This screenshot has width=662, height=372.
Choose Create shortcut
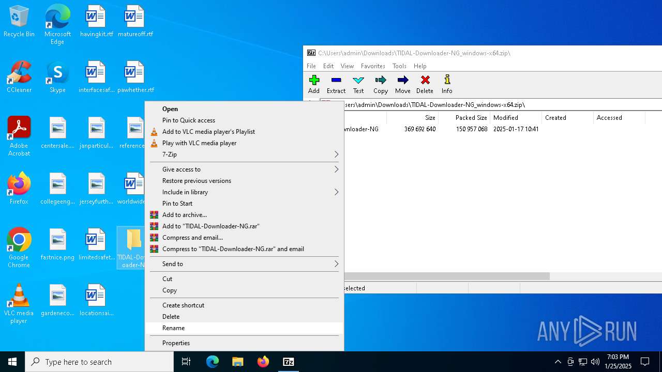click(244, 305)
